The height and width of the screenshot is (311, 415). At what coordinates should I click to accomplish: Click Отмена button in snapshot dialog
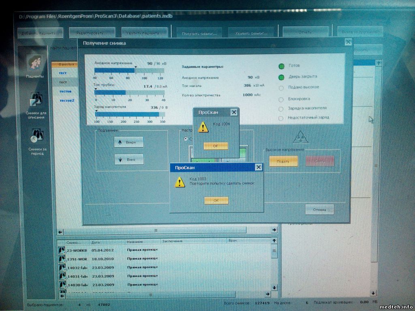point(319,210)
